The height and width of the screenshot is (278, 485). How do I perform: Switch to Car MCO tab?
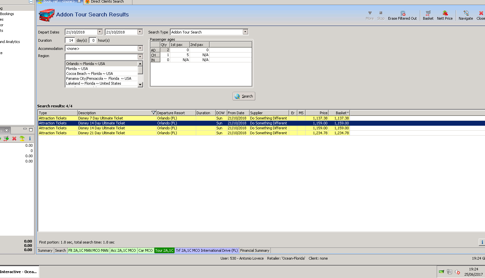[146, 250]
